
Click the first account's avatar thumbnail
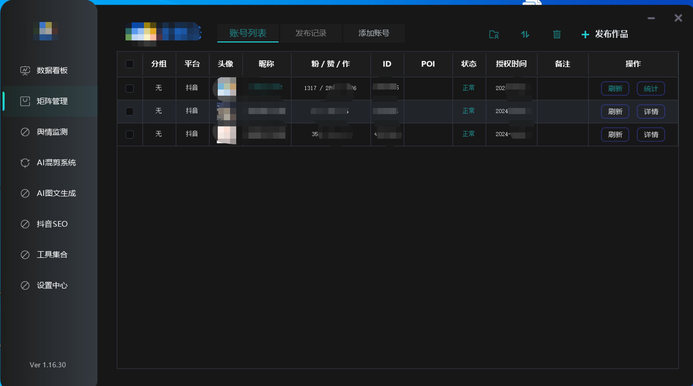coord(226,87)
